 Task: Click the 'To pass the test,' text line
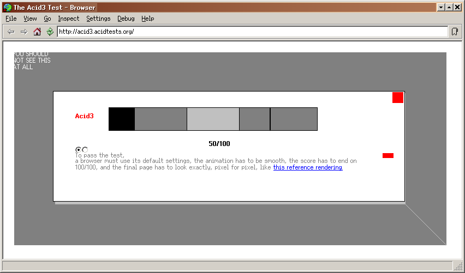(100, 155)
